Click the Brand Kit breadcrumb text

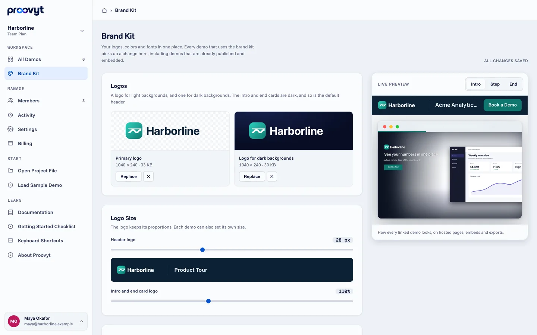(126, 10)
